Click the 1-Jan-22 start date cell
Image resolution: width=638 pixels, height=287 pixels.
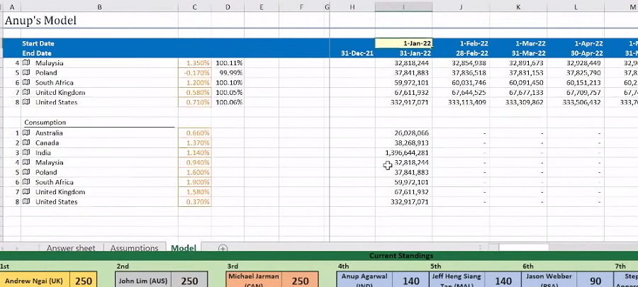(x=403, y=43)
